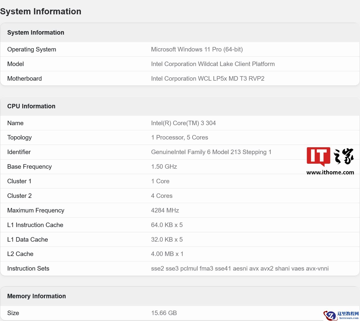Click the 64.0 KB x 5 value
The image size is (360, 321).
point(167,225)
